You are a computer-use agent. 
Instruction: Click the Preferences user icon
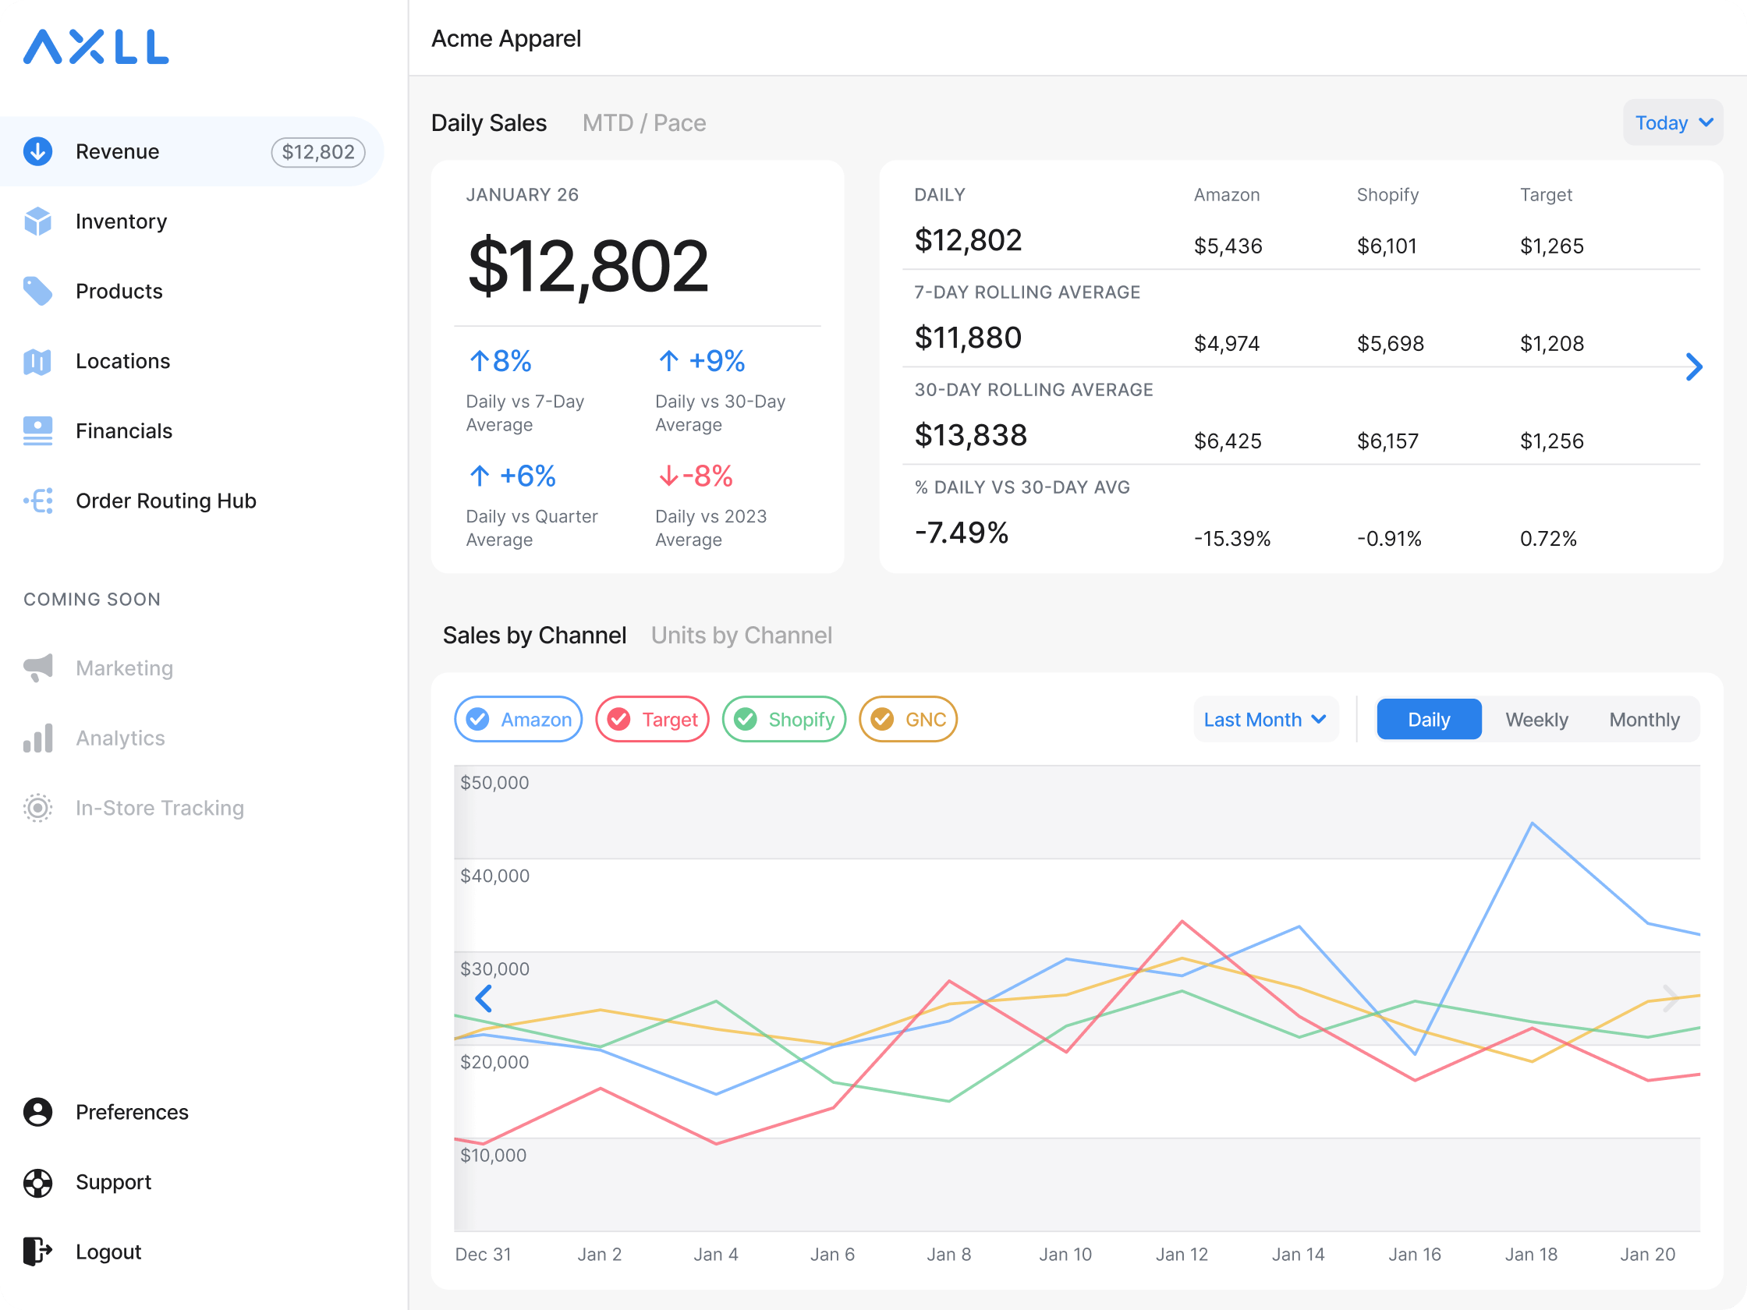click(38, 1112)
